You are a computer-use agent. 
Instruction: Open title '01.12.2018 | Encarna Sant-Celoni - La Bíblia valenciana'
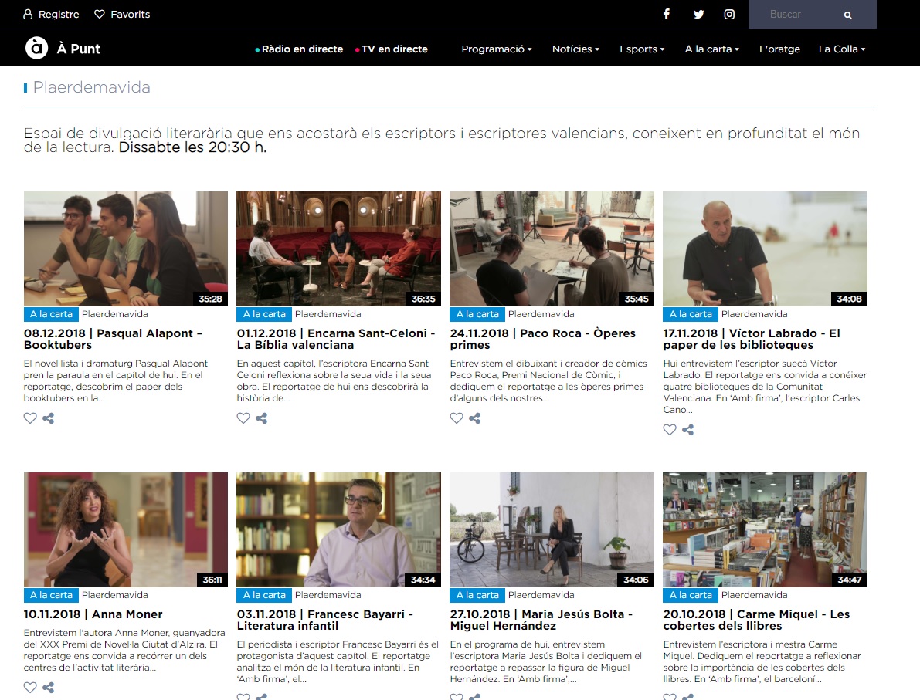click(336, 339)
